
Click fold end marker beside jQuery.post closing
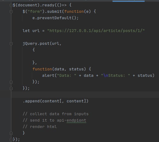(11, 88)
